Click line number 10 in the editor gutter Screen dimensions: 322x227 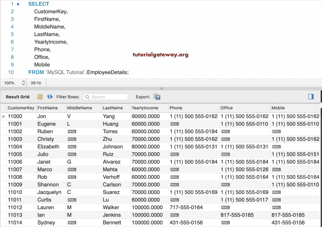click(x=11, y=72)
